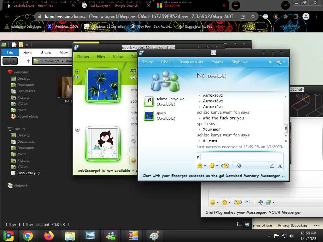Click Invite in the No group chat
Viewport: 323px width, 242px height.
[x=148, y=62]
